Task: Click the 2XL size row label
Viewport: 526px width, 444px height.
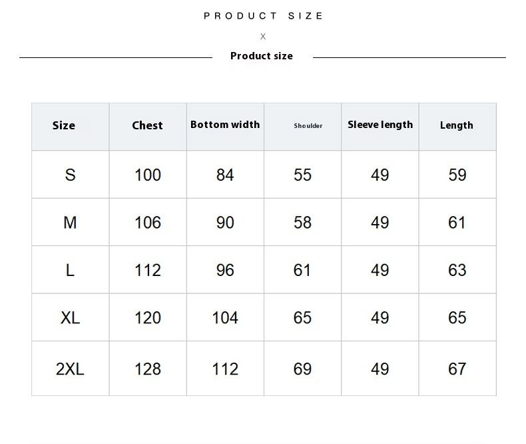Action: (70, 369)
